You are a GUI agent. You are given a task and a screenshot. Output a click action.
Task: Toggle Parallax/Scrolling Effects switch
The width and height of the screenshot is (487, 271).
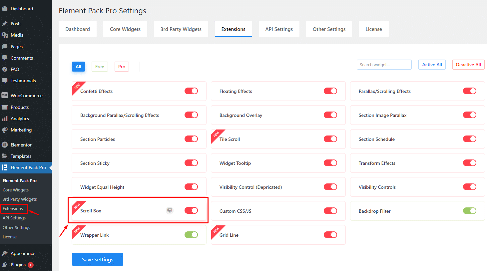pos(470,91)
